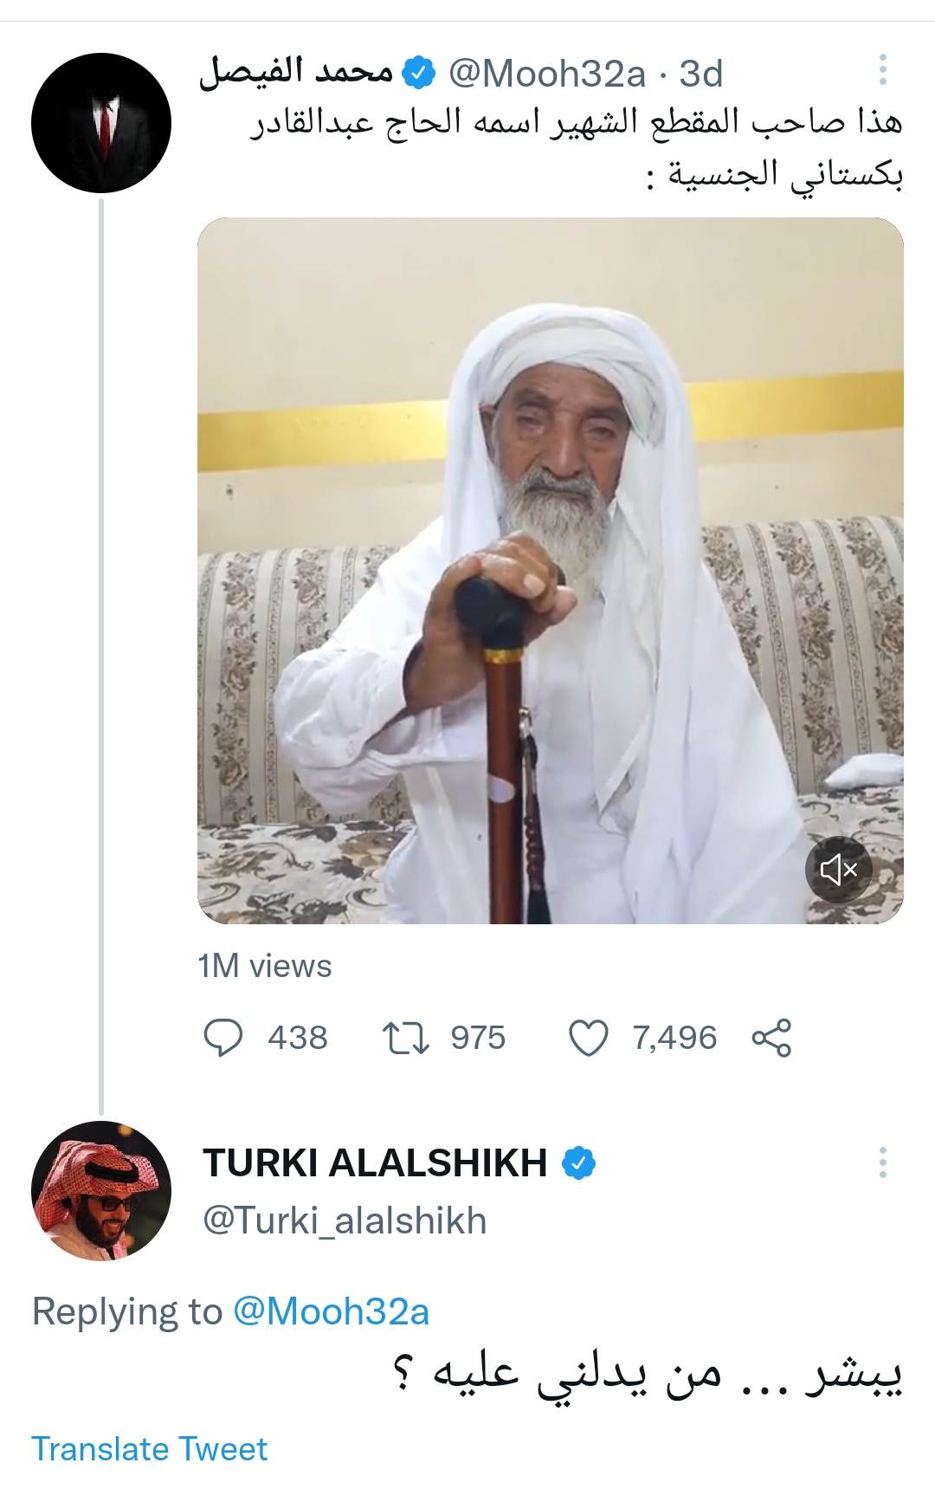
Task: Like the tweet with 7,496 likes
Action: coord(589,1038)
